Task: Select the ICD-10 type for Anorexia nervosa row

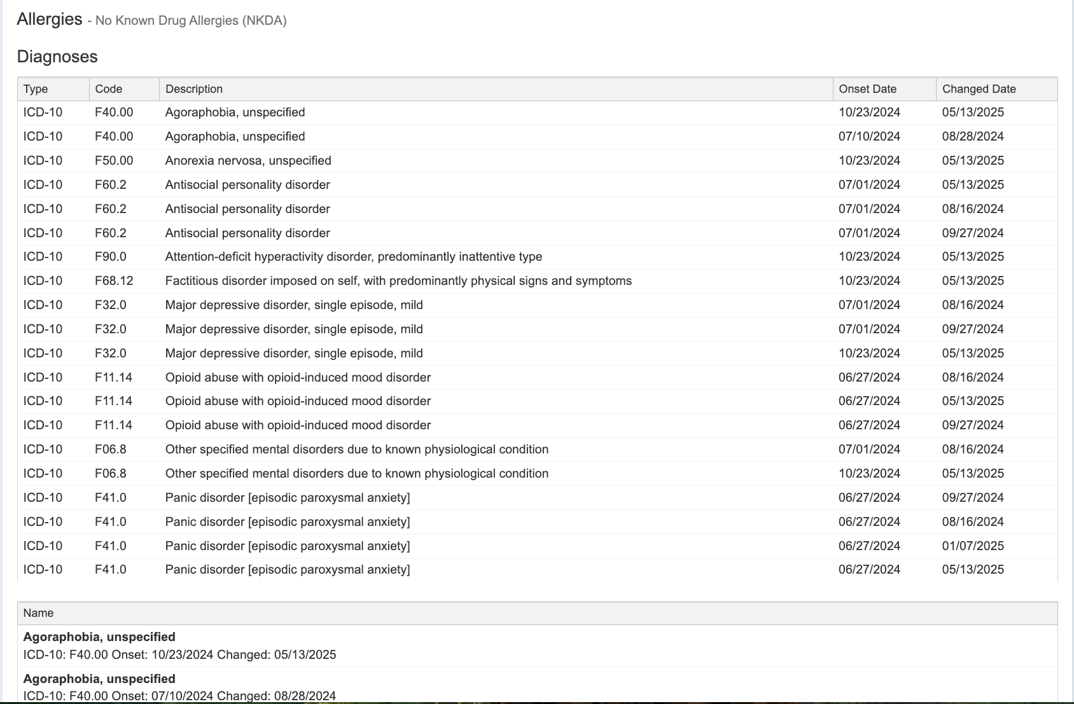Action: click(x=43, y=161)
